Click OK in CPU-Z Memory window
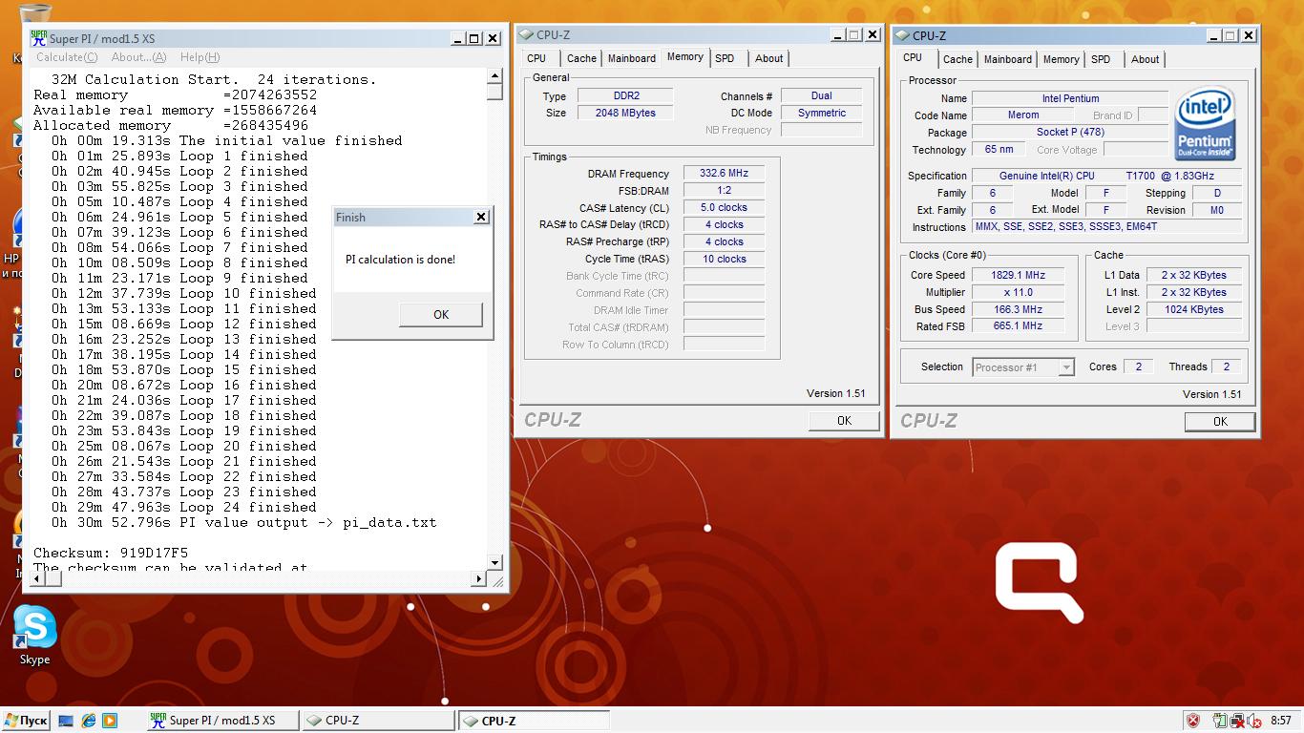The height and width of the screenshot is (733, 1304). tap(844, 420)
